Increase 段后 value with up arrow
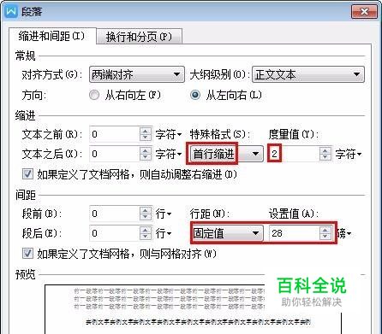 pyautogui.click(x=146, y=230)
